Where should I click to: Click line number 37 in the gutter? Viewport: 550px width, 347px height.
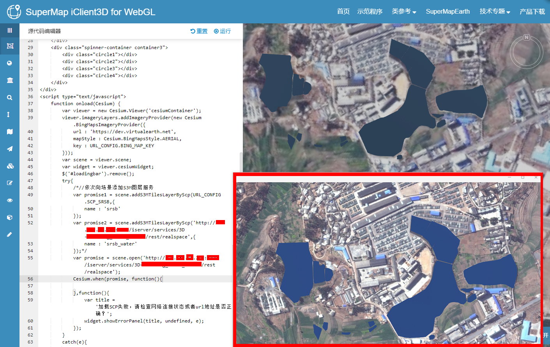30,104
